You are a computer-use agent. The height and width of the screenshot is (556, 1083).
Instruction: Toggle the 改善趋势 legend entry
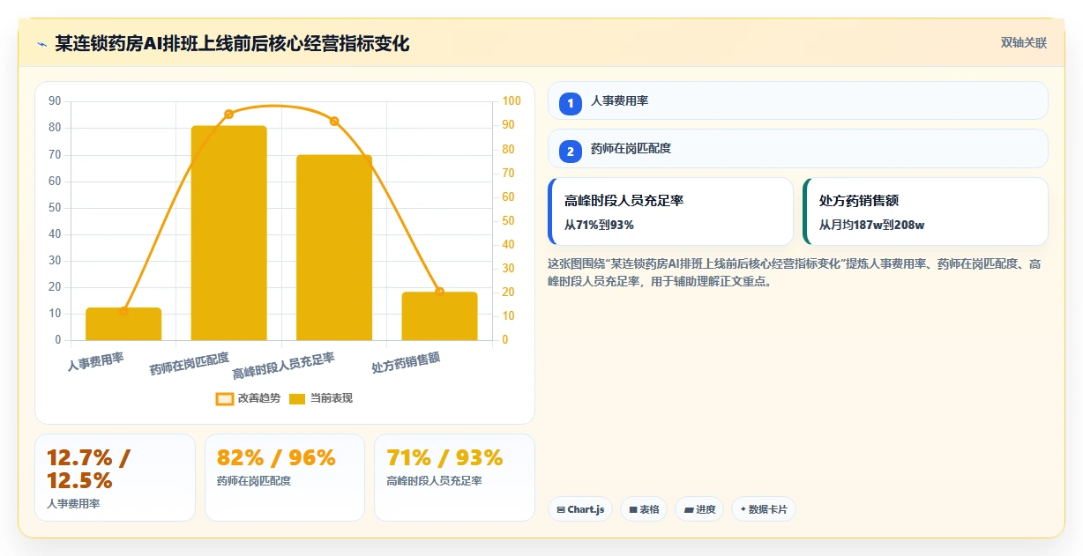(249, 398)
